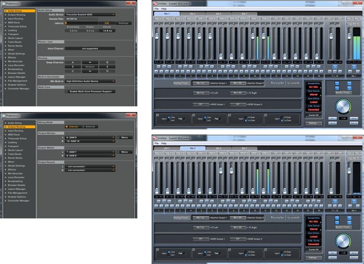Click the monitor volume knob in the Mix 3 window
364x264 pixels.
coord(343,241)
